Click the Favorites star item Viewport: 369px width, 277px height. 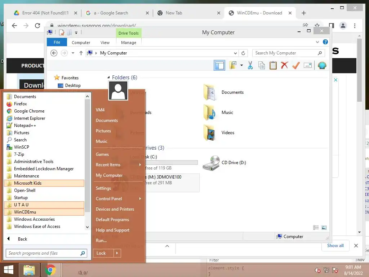tap(66, 78)
